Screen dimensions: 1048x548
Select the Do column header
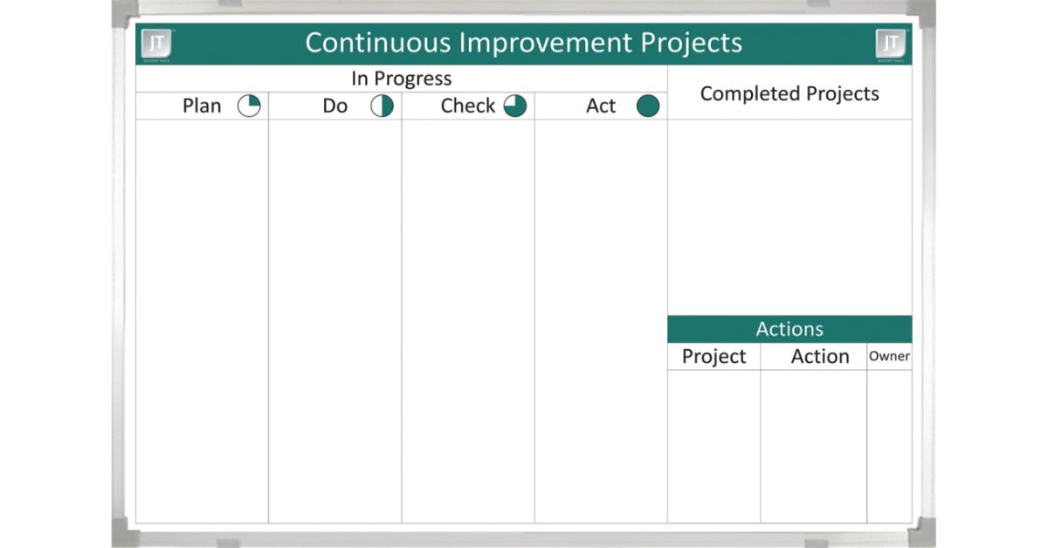click(x=334, y=106)
